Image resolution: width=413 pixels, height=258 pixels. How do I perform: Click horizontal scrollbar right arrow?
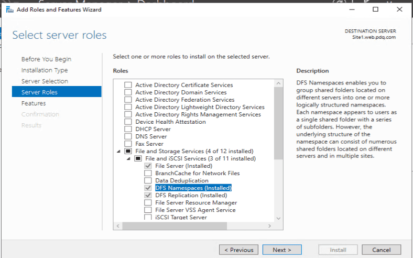pos(269,226)
